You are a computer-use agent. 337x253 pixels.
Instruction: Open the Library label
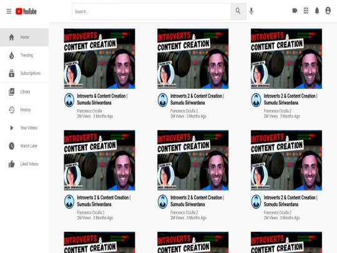tap(25, 92)
